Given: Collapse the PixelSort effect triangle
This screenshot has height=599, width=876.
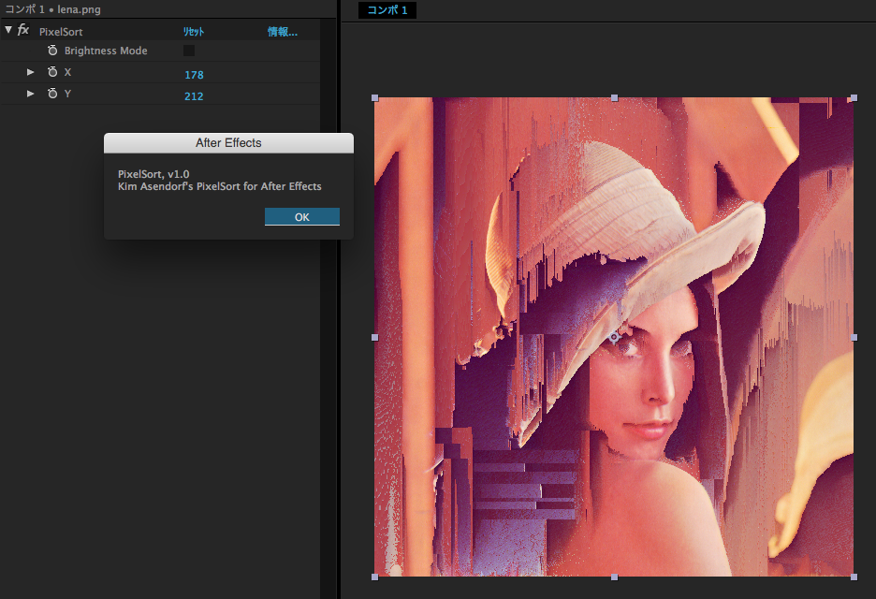Looking at the screenshot, I should (8, 30).
